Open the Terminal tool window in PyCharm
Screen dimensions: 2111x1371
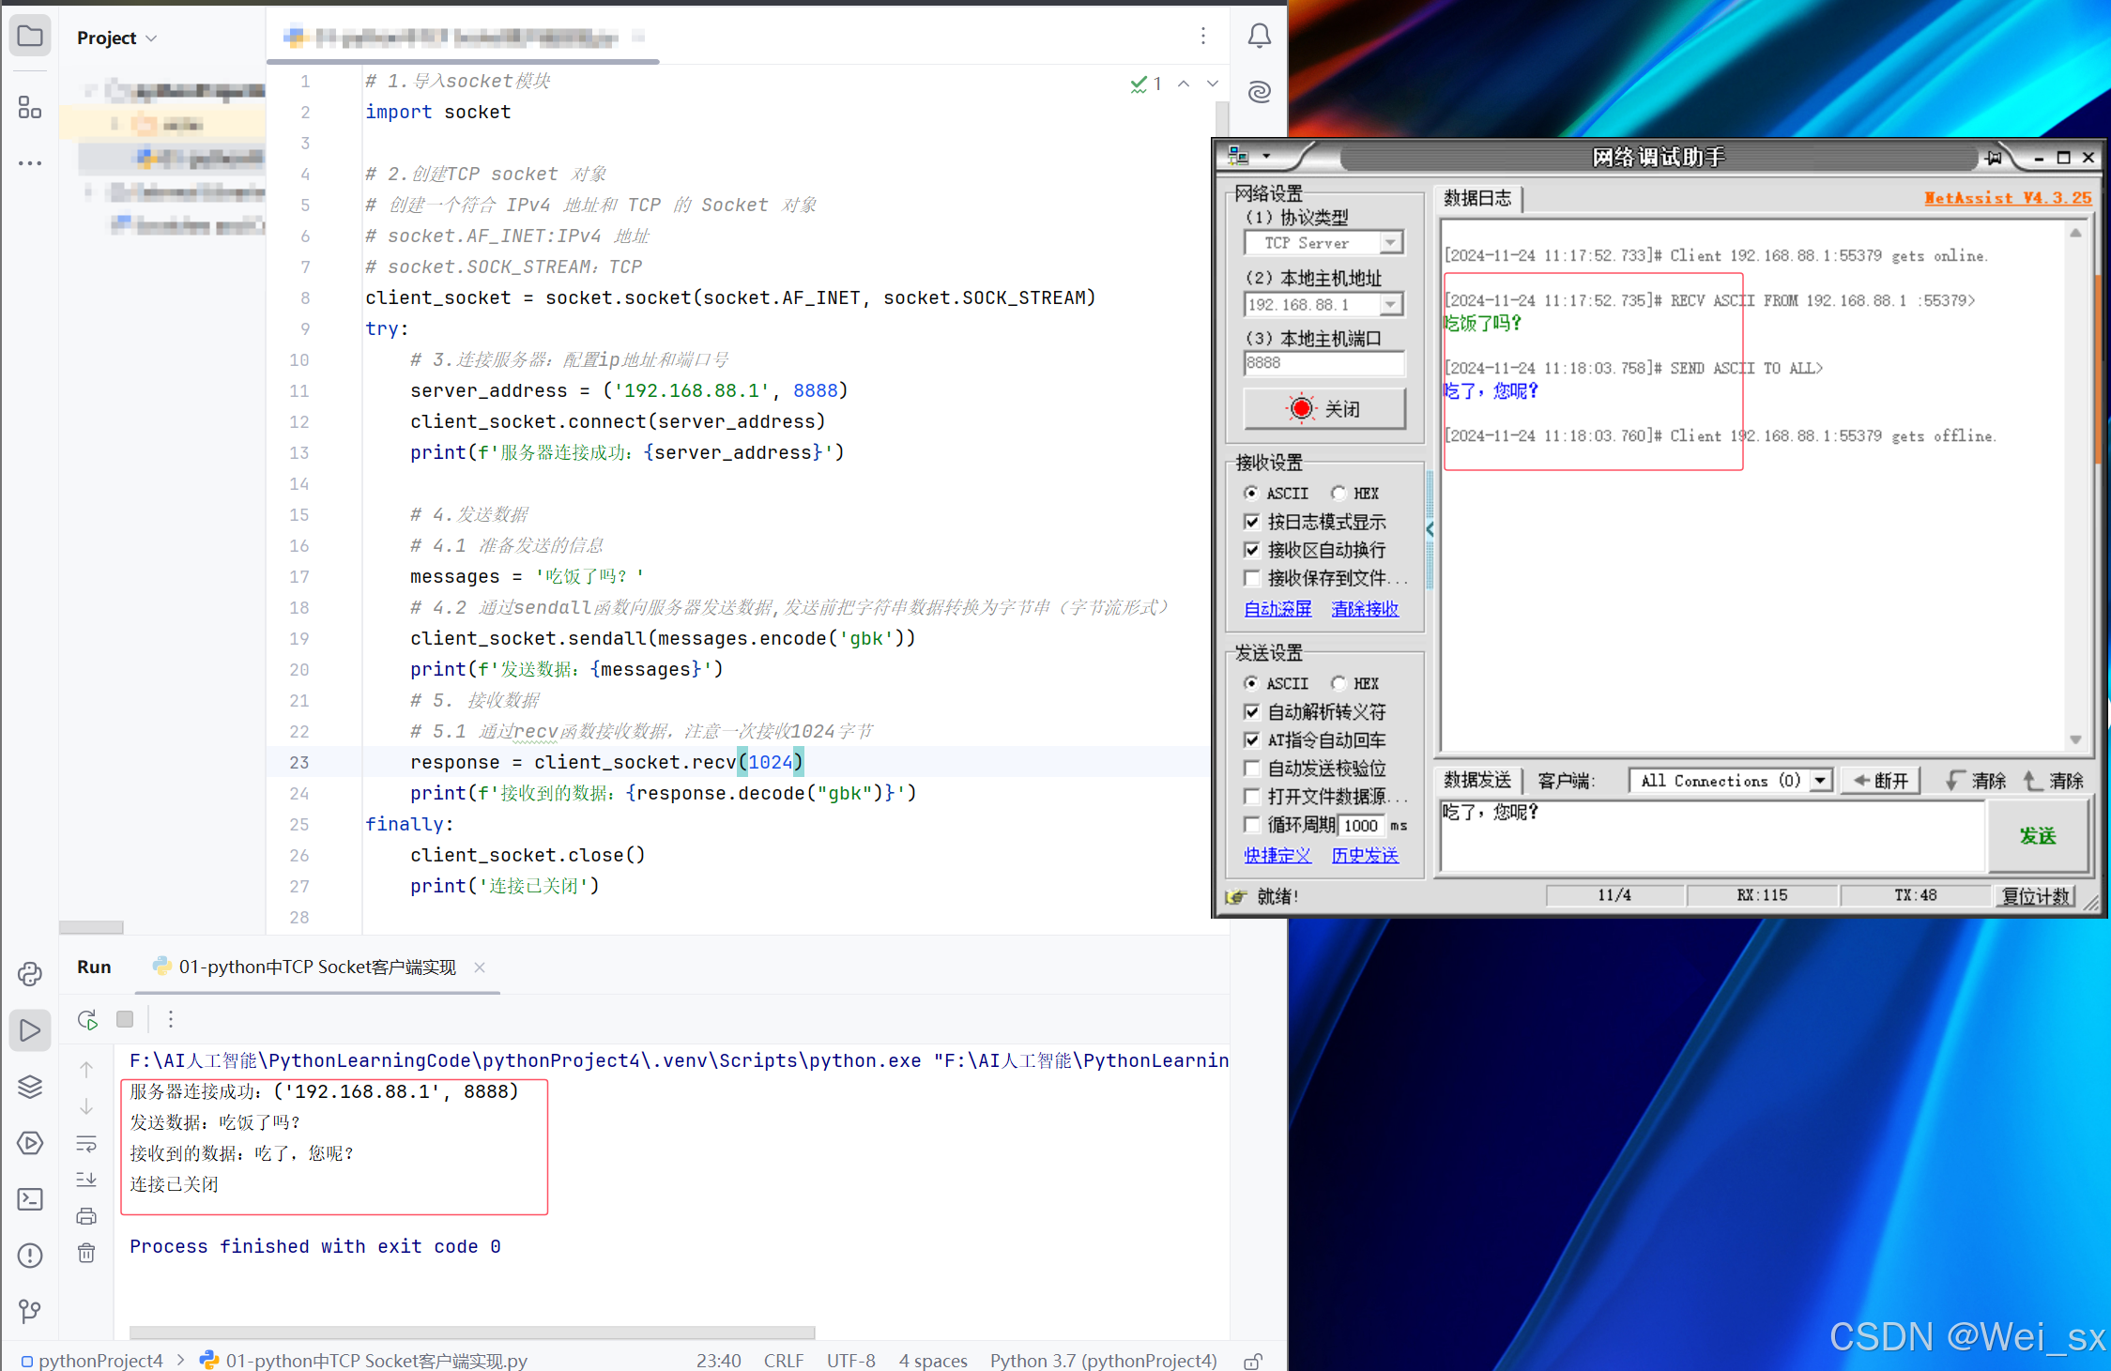point(30,1198)
